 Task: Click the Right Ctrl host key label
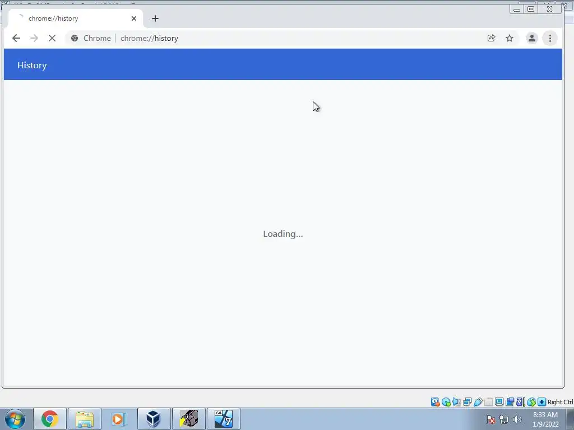pyautogui.click(x=561, y=402)
